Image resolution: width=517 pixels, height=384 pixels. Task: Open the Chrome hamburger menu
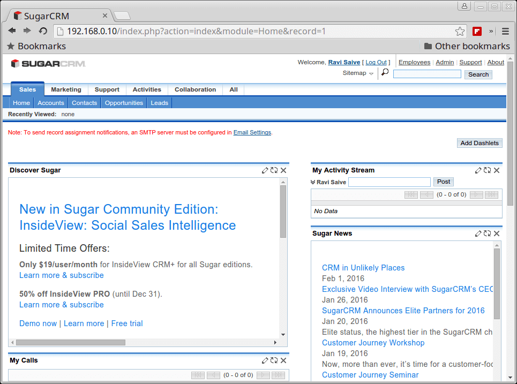point(505,31)
